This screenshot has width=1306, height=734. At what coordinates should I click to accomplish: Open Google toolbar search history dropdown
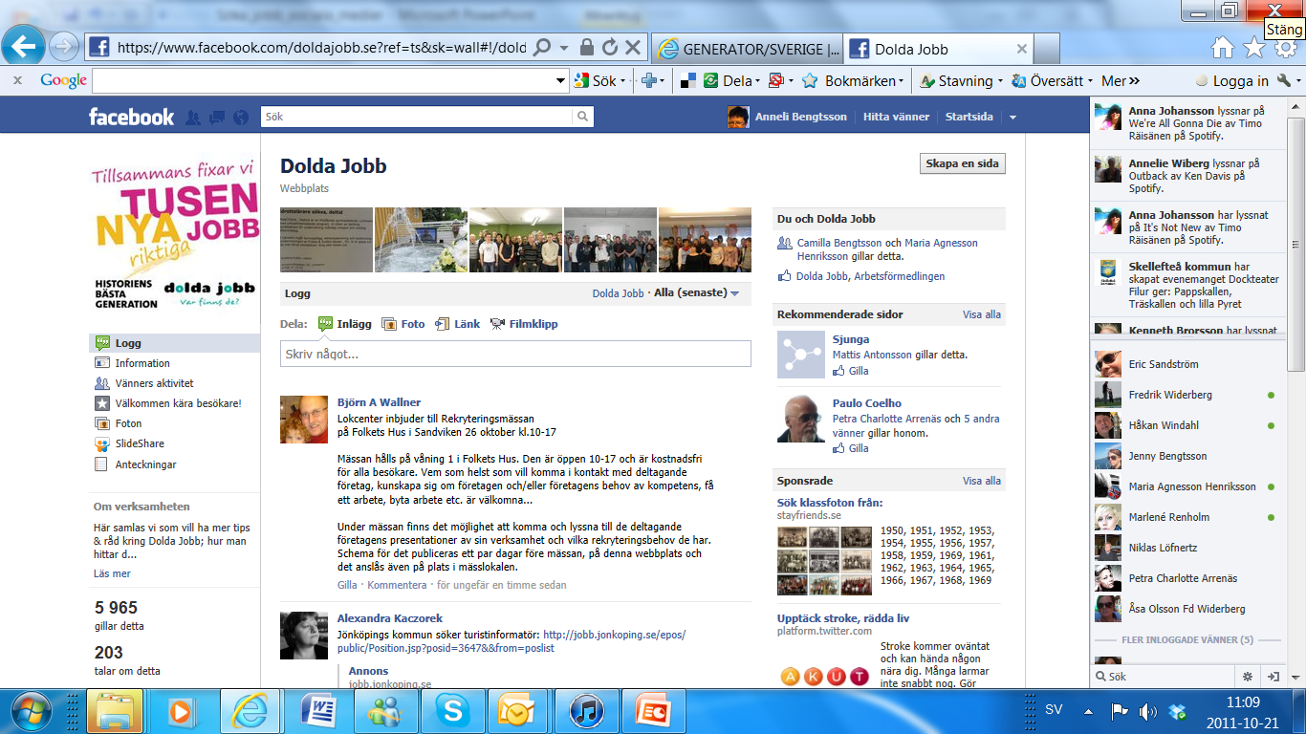point(561,81)
